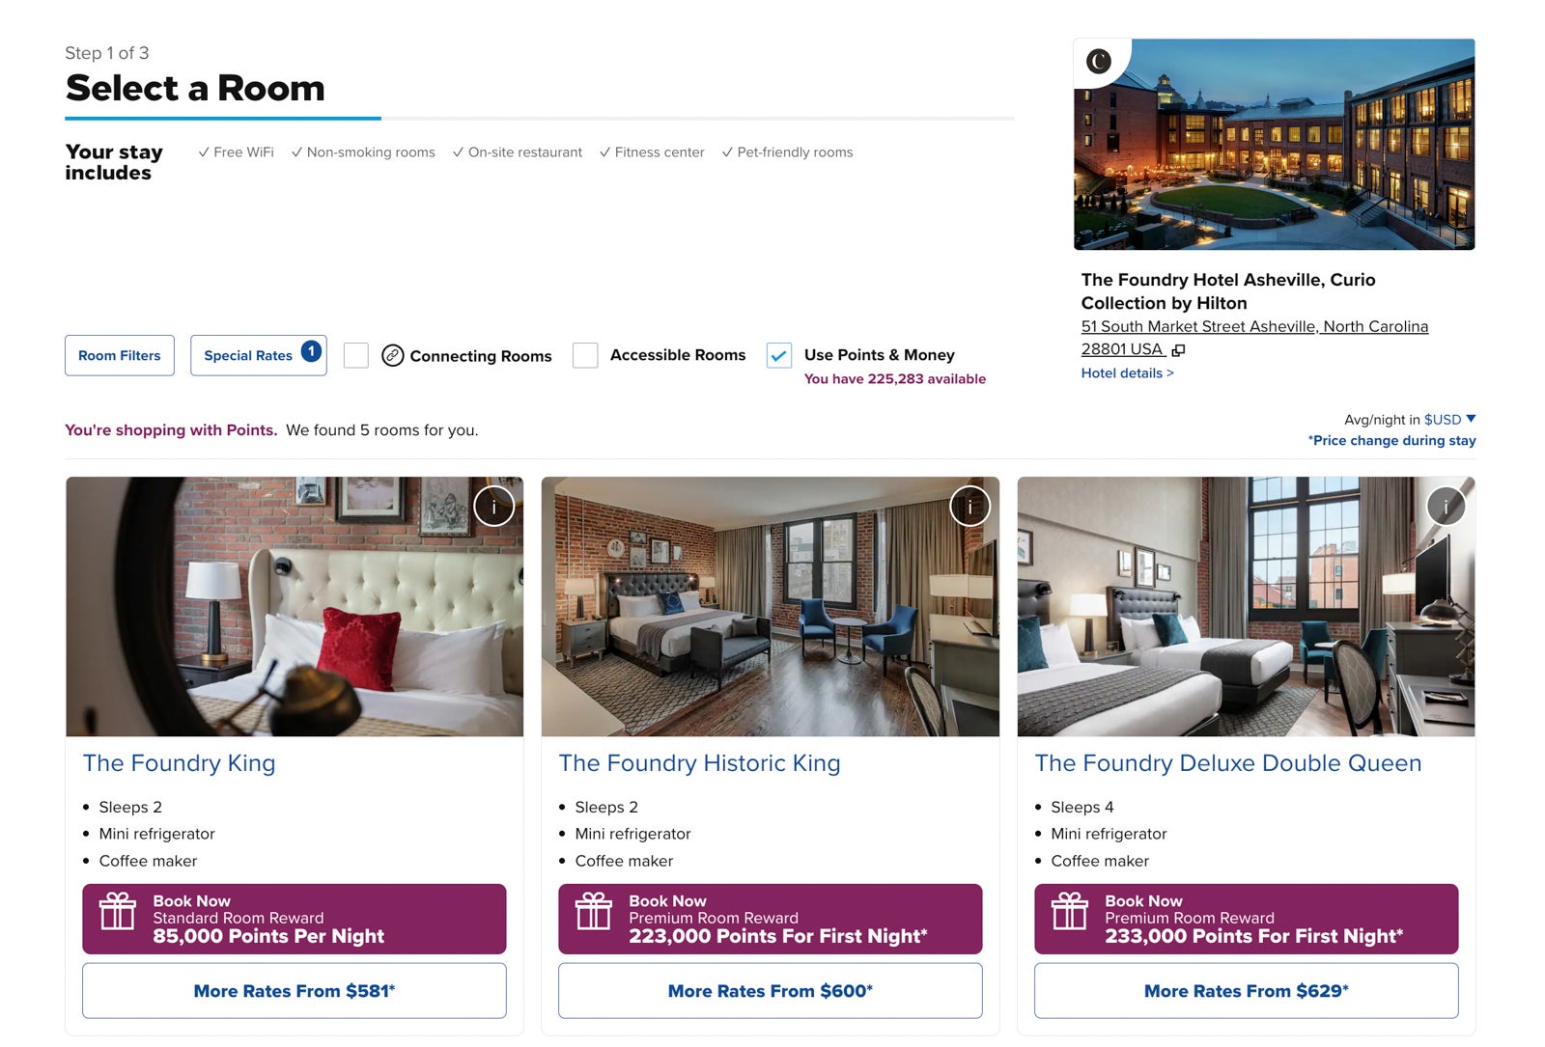Expand Hotel details link
1545x1047 pixels.
click(x=1127, y=373)
